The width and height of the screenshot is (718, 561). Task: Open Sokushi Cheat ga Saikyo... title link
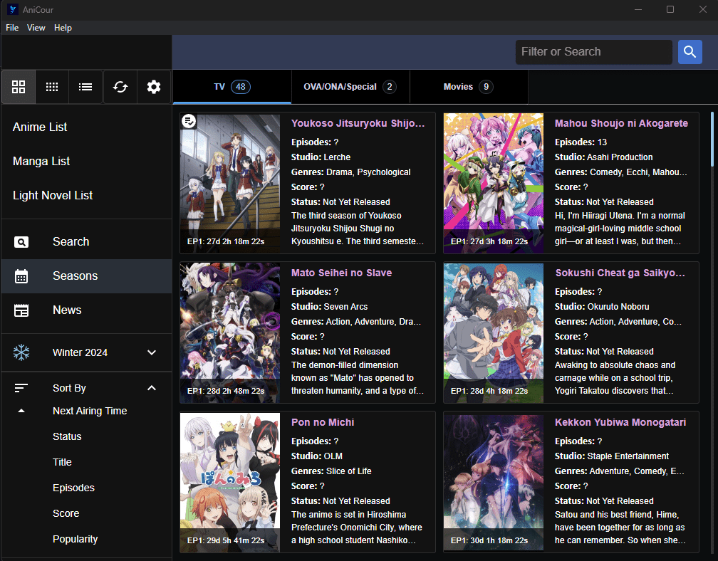[620, 273]
